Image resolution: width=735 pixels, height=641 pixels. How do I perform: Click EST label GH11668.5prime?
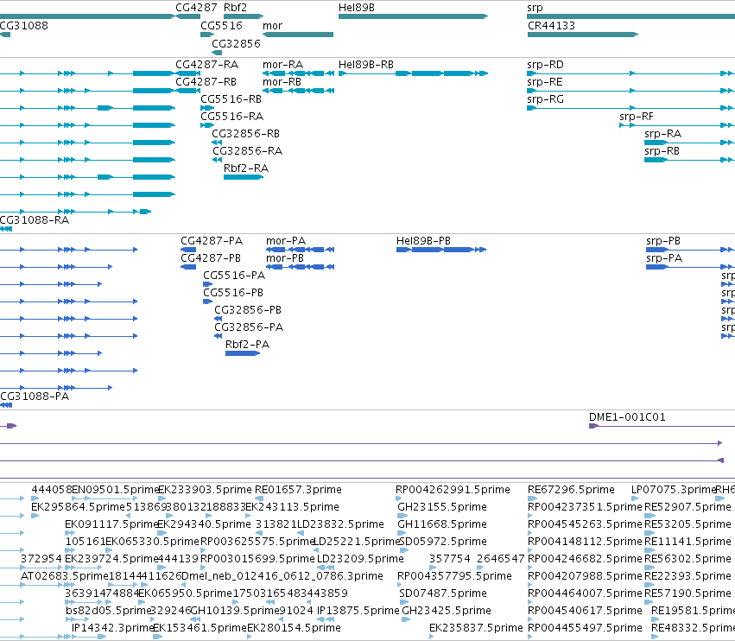pos(442,524)
